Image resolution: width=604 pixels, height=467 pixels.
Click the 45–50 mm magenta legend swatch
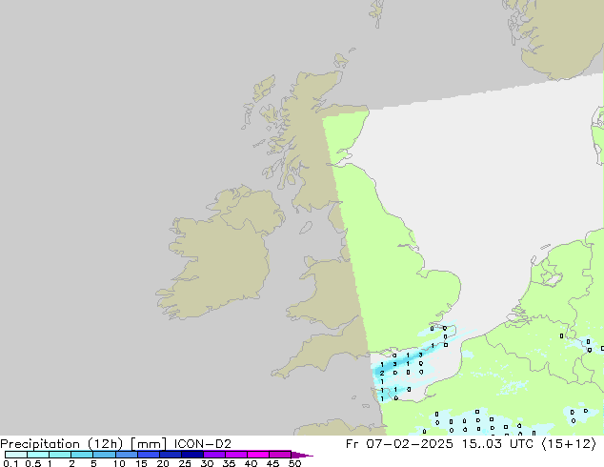coord(283,455)
